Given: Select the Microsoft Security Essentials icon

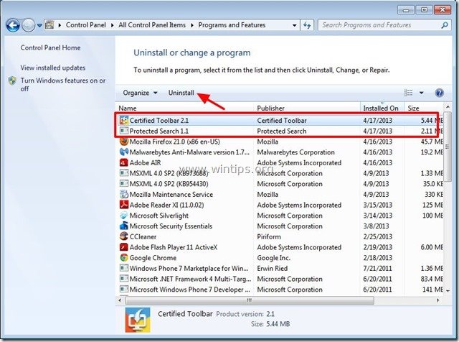Looking at the screenshot, I should click(124, 226).
